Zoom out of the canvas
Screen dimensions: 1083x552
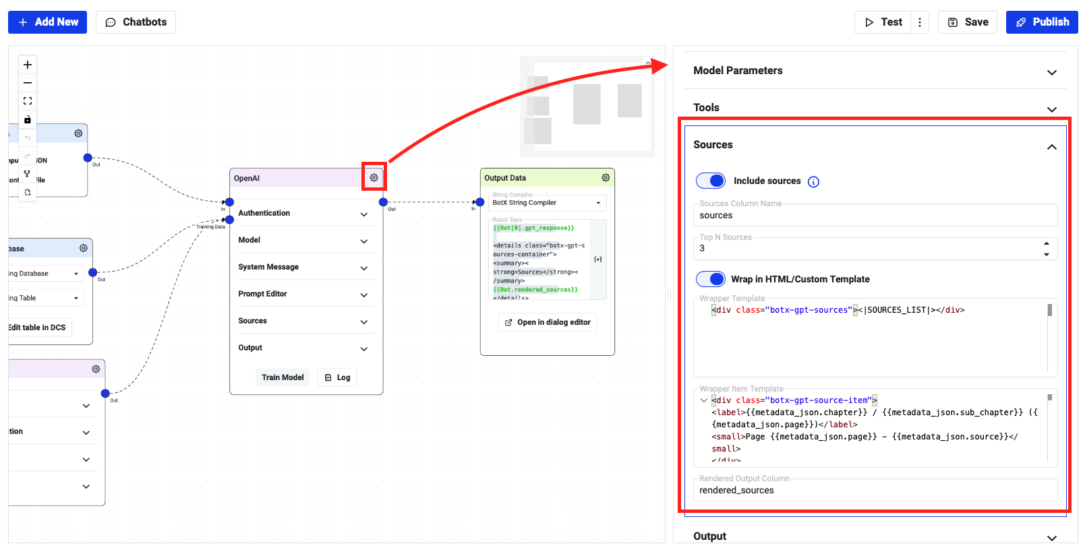pos(28,83)
